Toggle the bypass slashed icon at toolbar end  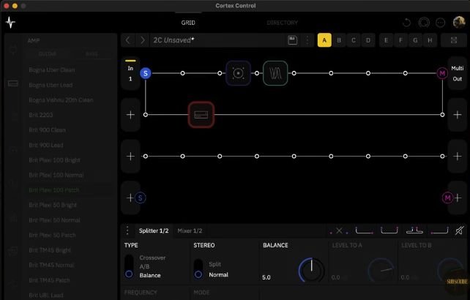coord(459,230)
